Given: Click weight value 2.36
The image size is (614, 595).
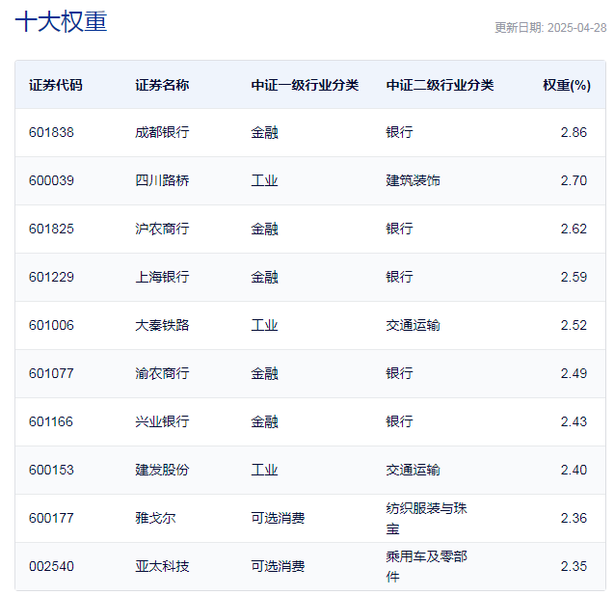Looking at the screenshot, I should click(574, 518).
